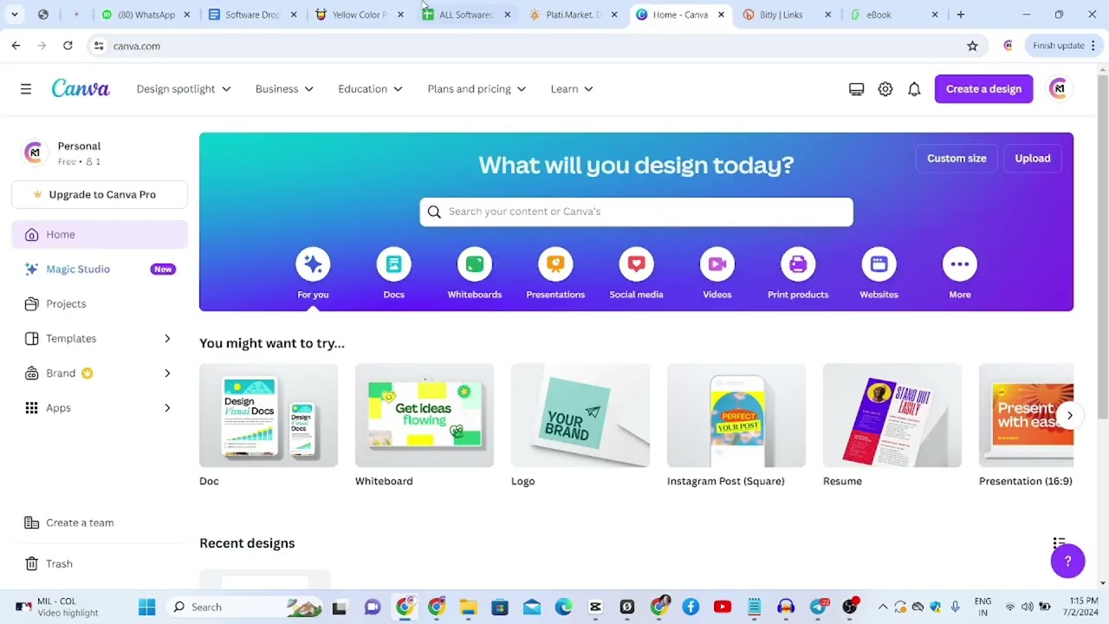The image size is (1109, 624).
Task: Open the Logo design thumbnail
Action: [580, 415]
